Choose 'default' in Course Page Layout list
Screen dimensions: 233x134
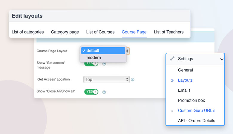tap(103, 51)
